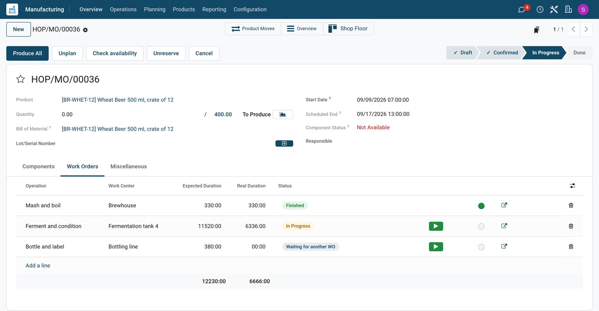Set the status bar to Done
Image resolution: width=599 pixels, height=311 pixels.
pos(579,53)
